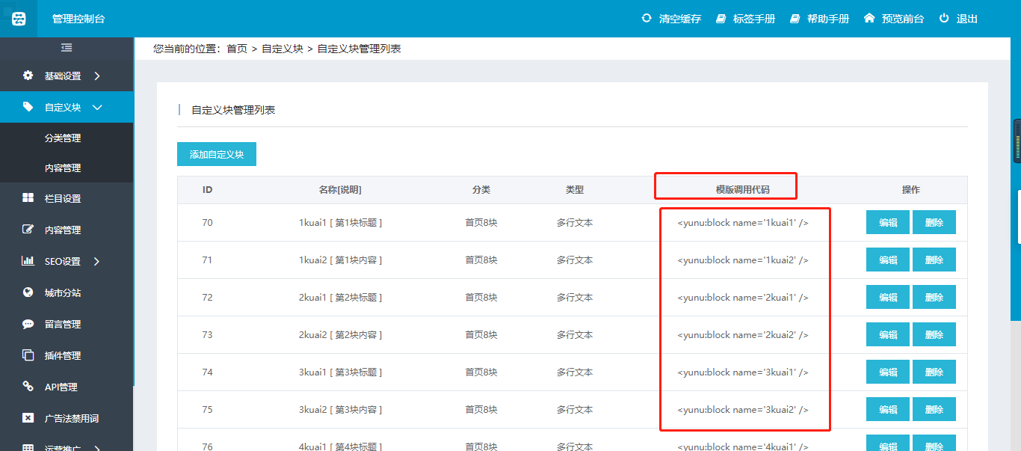Click the power icon to 退出
Image resolution: width=1021 pixels, height=451 pixels.
coord(944,18)
